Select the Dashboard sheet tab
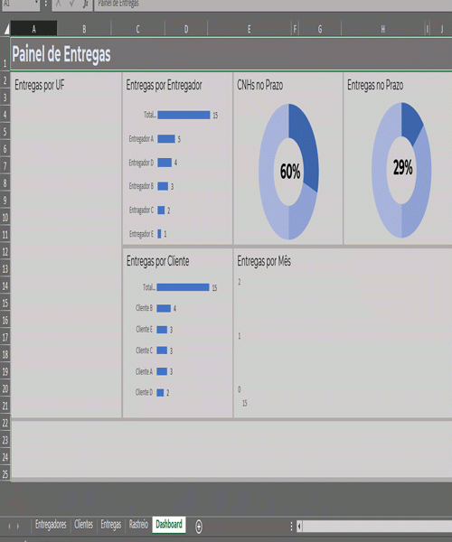Screen dimensions: 452x542 pyautogui.click(x=169, y=525)
